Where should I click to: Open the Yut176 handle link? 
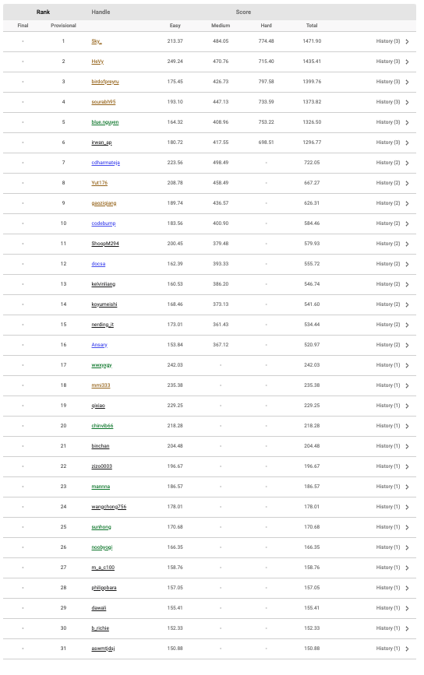pos(100,183)
